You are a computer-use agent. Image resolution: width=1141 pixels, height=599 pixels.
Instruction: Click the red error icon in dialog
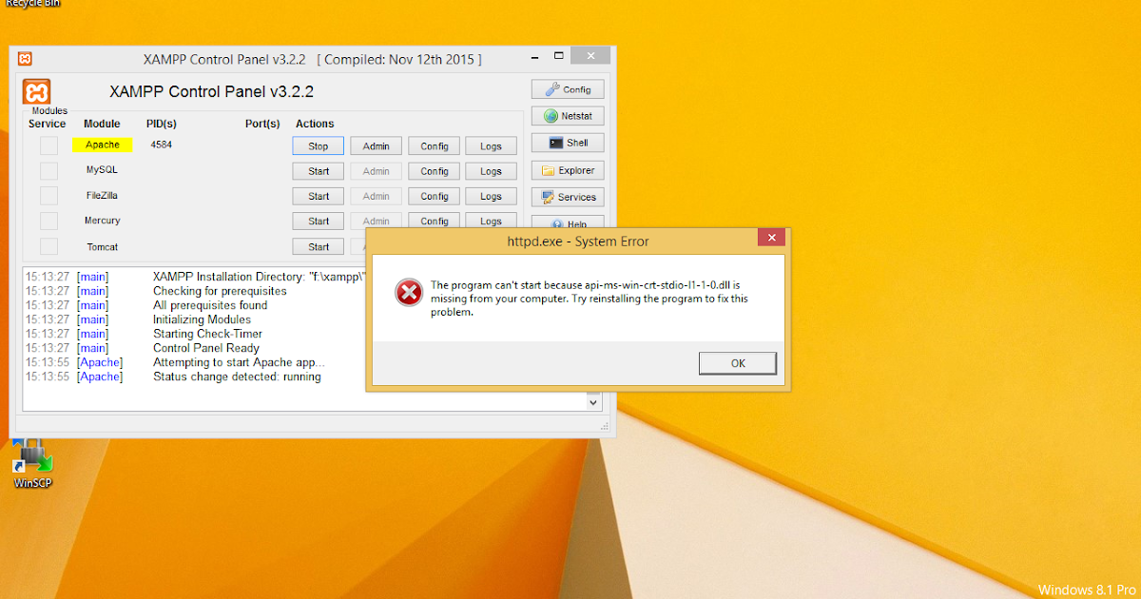[x=409, y=293]
